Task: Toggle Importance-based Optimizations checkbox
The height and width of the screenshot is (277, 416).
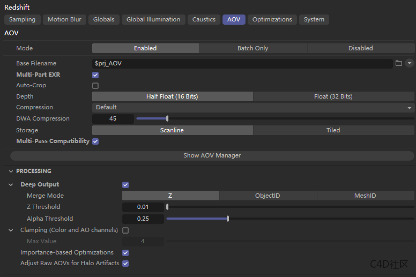Action: click(125, 253)
